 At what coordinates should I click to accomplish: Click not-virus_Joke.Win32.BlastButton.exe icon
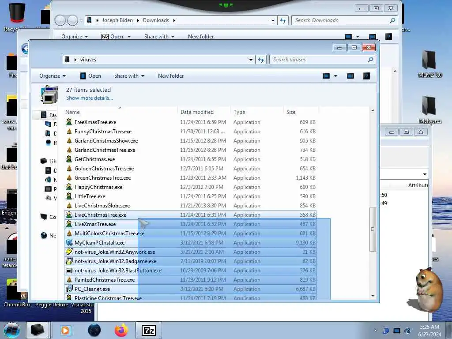(x=69, y=271)
